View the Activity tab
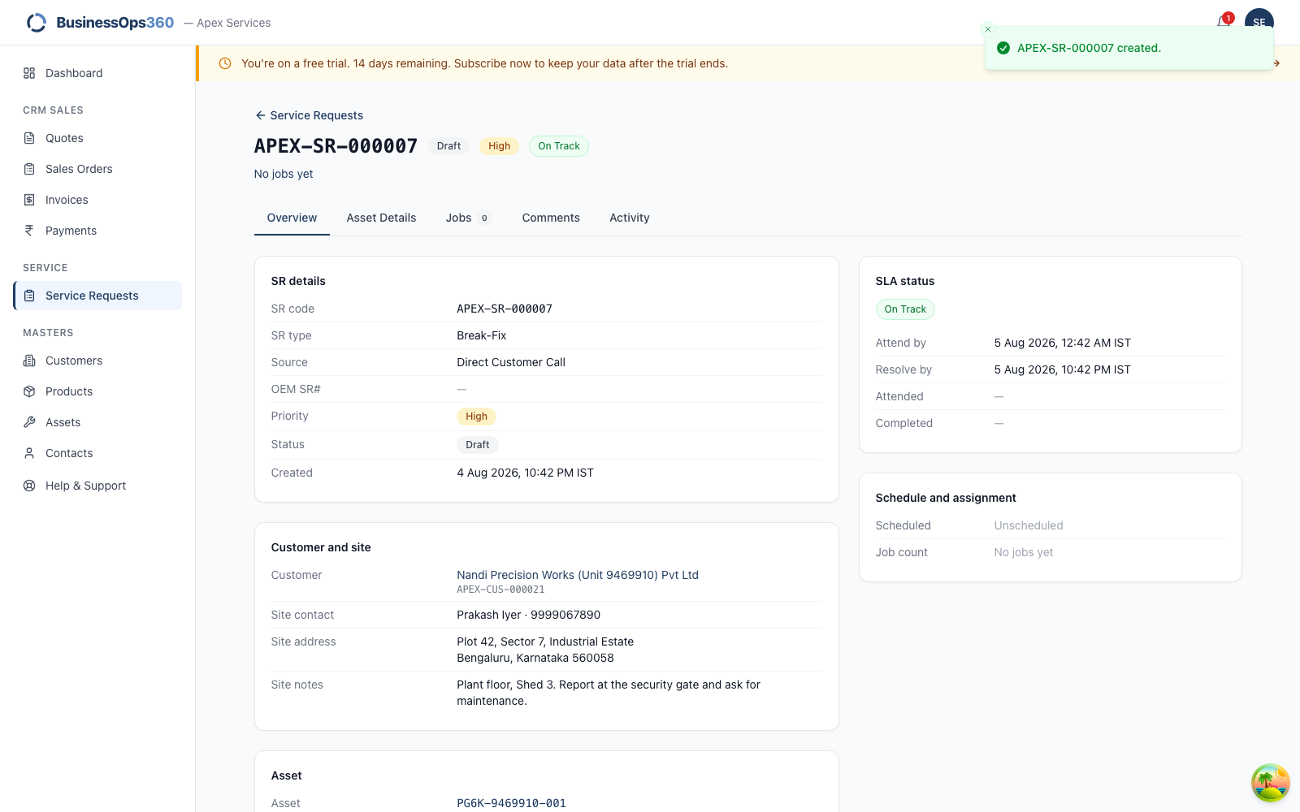 pos(630,218)
